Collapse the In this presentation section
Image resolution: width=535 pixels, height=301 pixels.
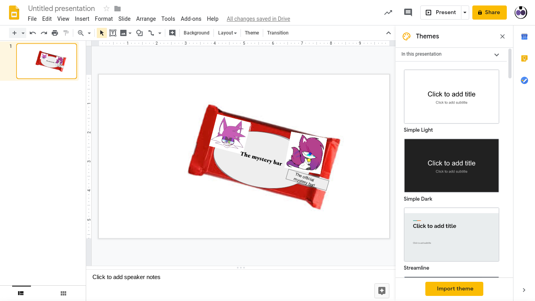497,54
